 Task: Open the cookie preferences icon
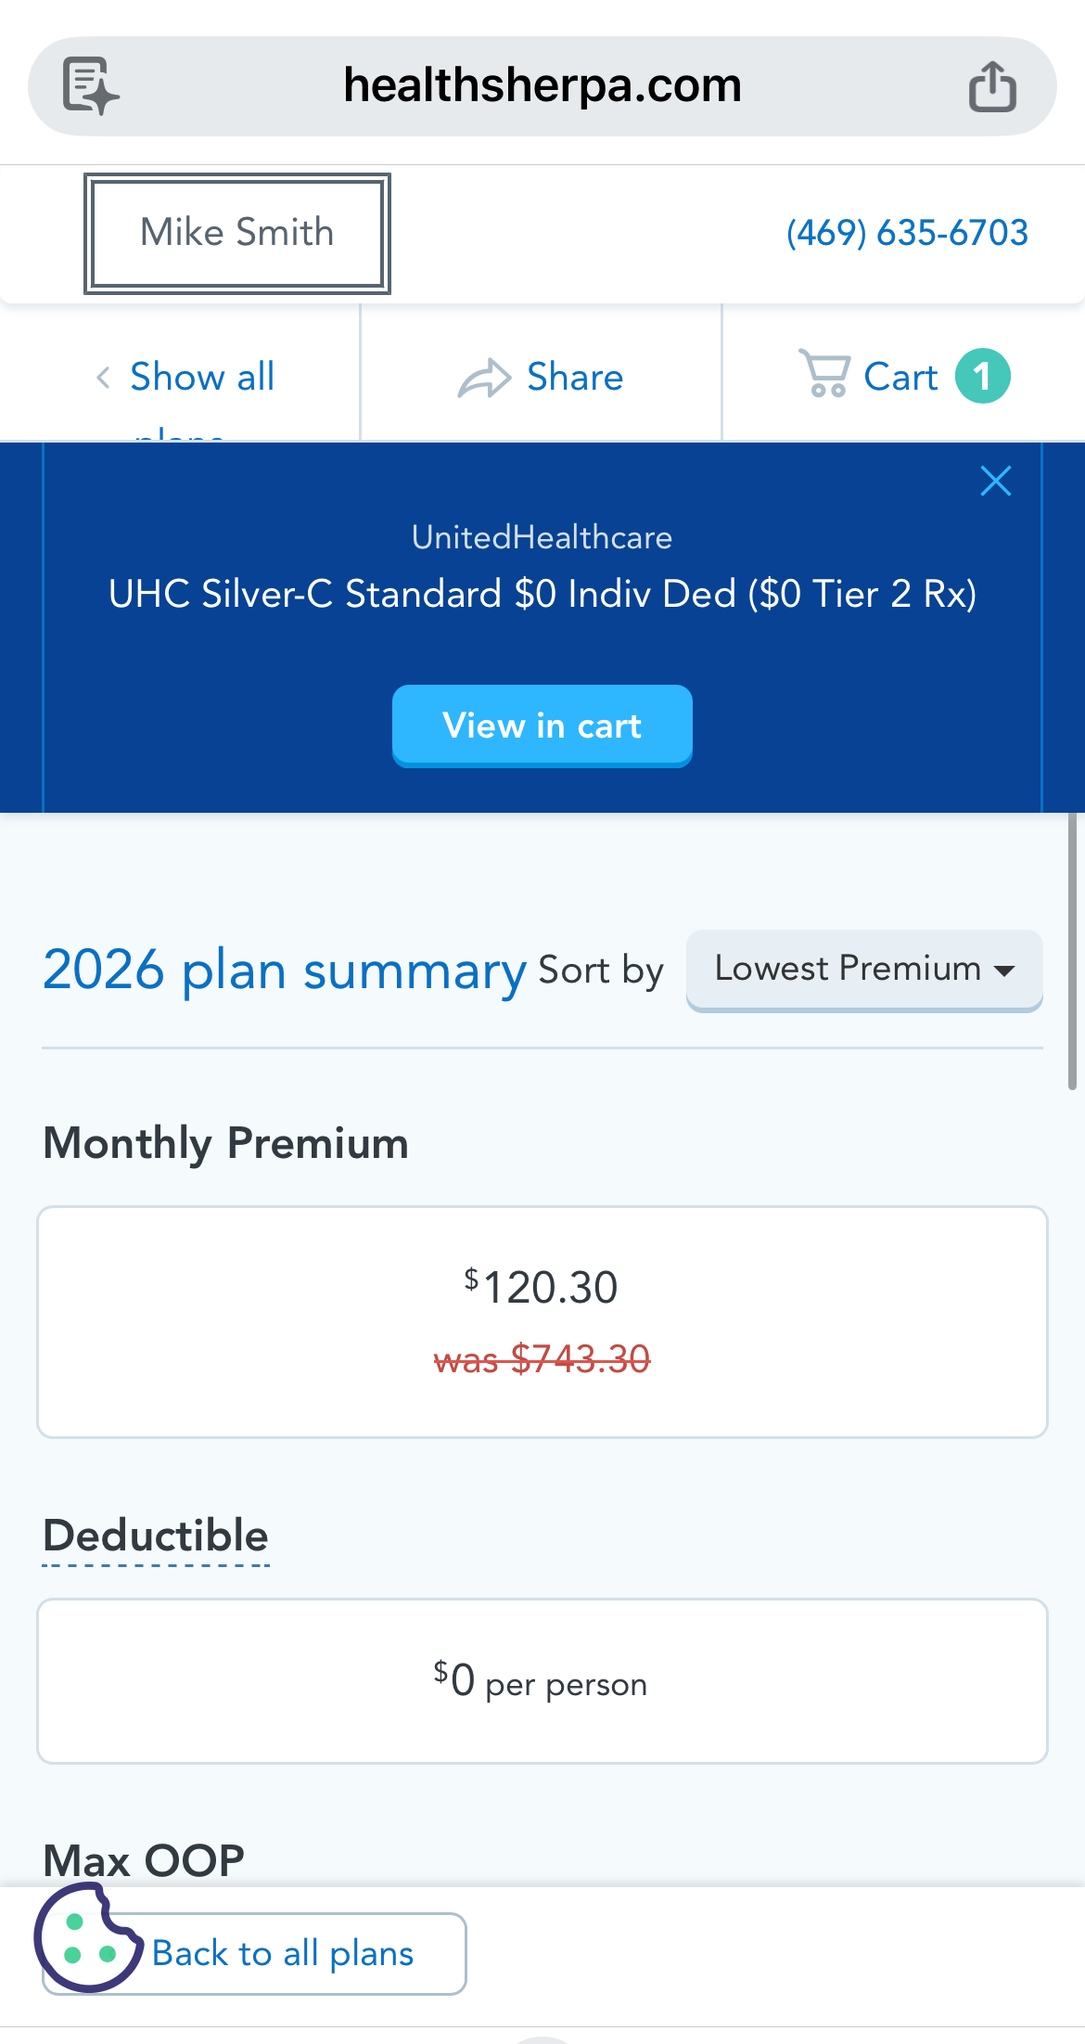[87, 1938]
